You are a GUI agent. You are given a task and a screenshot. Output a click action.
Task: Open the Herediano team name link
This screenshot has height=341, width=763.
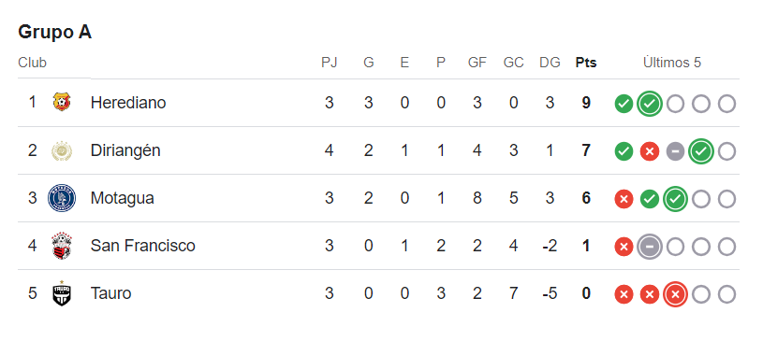tap(128, 103)
